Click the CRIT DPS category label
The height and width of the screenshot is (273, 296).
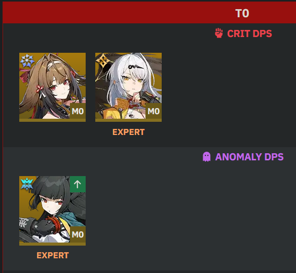pyautogui.click(x=249, y=33)
